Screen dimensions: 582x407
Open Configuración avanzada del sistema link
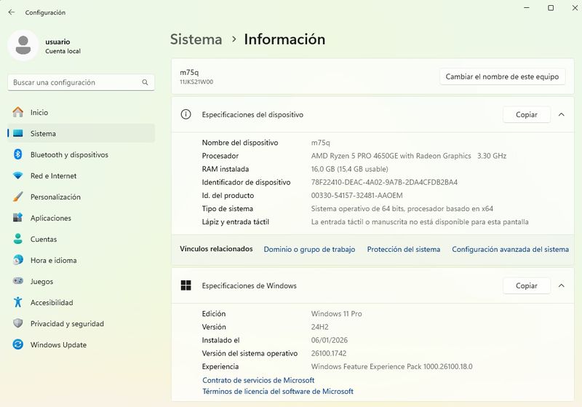510,249
